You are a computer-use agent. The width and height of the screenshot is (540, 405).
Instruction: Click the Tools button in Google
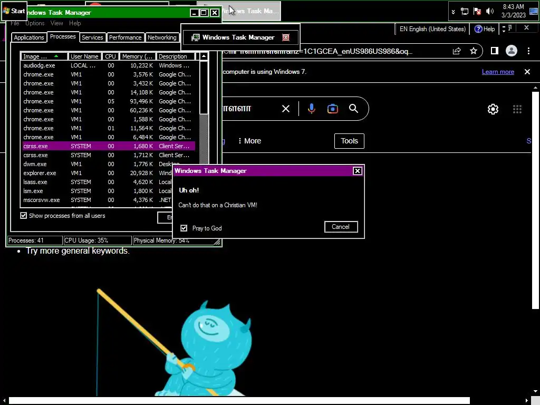click(349, 141)
